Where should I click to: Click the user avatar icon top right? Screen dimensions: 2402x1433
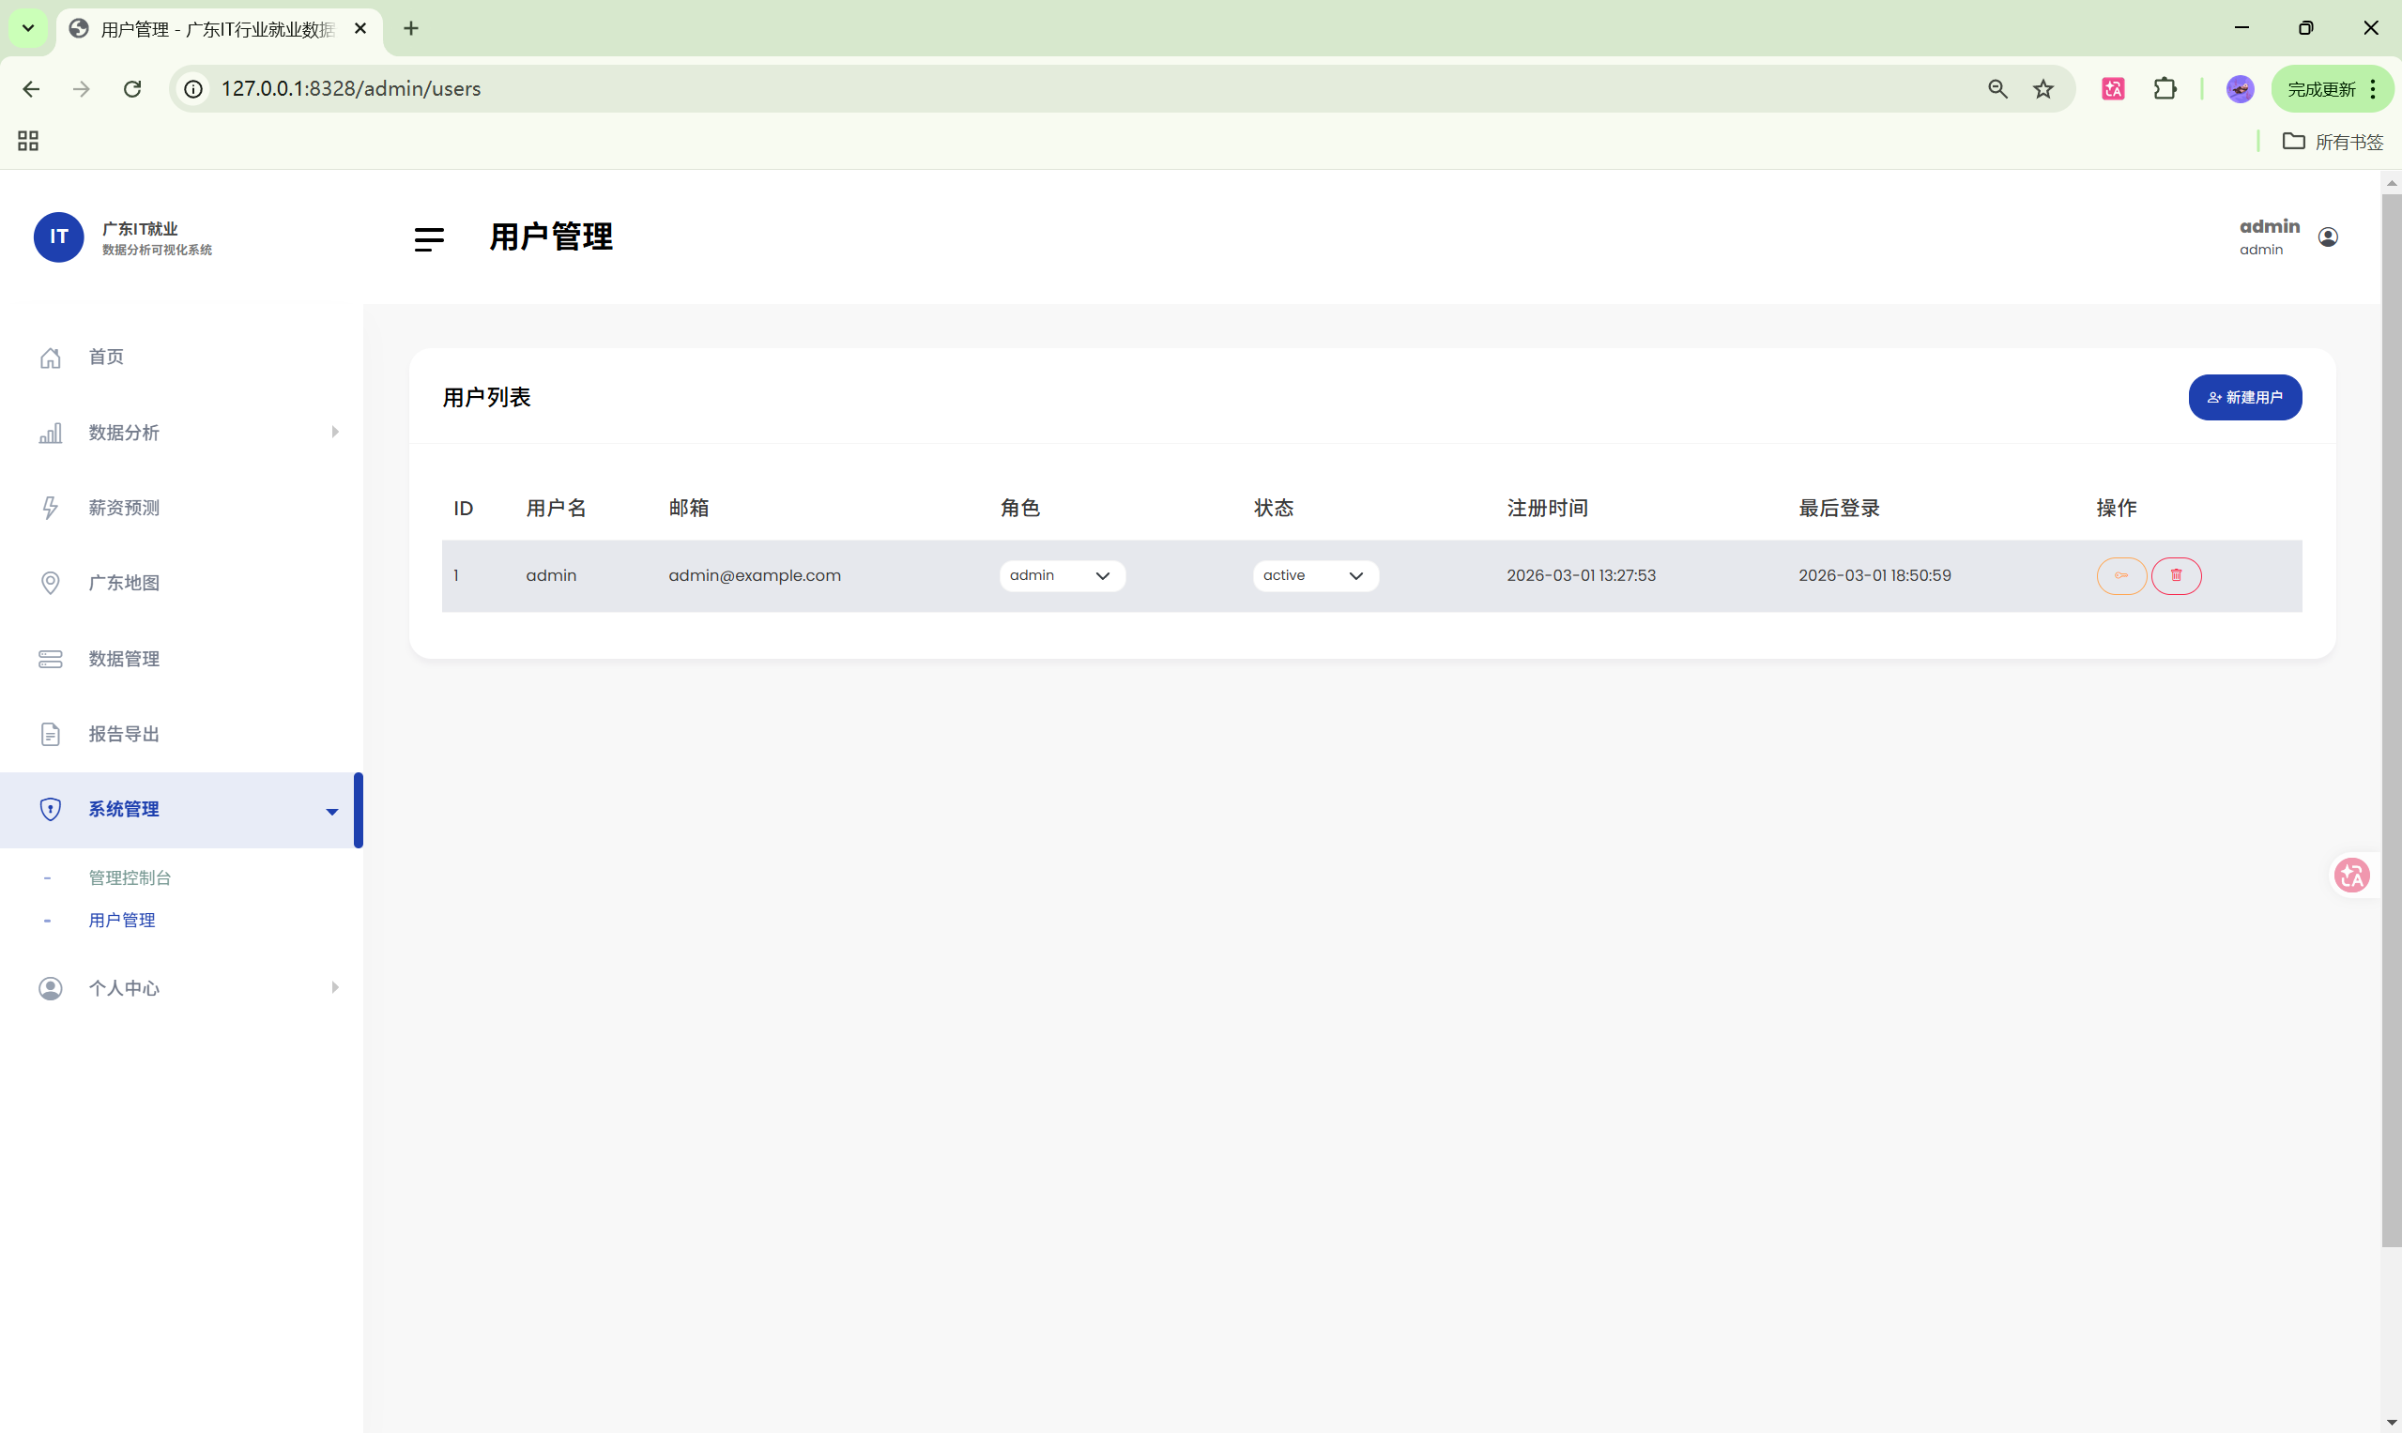(2328, 237)
